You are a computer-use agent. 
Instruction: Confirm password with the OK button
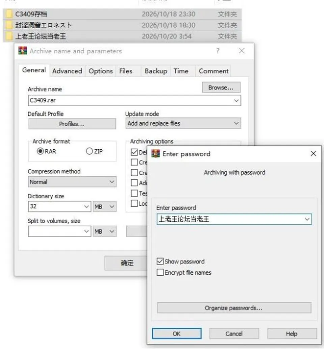pyautogui.click(x=177, y=333)
